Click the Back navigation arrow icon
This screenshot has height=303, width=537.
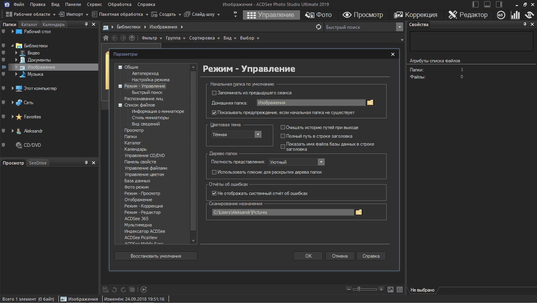115,38
